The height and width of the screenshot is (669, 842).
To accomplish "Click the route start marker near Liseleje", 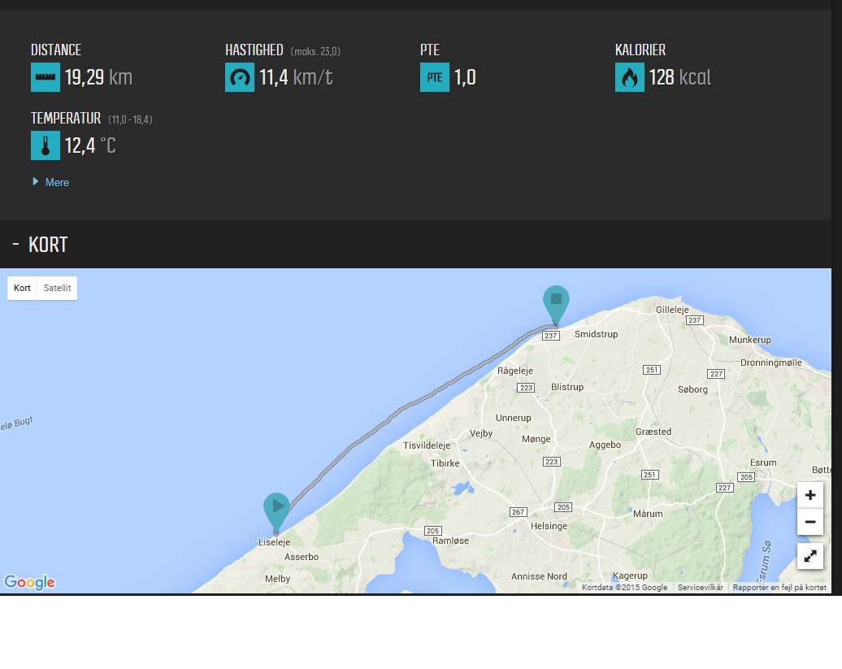I will tap(276, 509).
